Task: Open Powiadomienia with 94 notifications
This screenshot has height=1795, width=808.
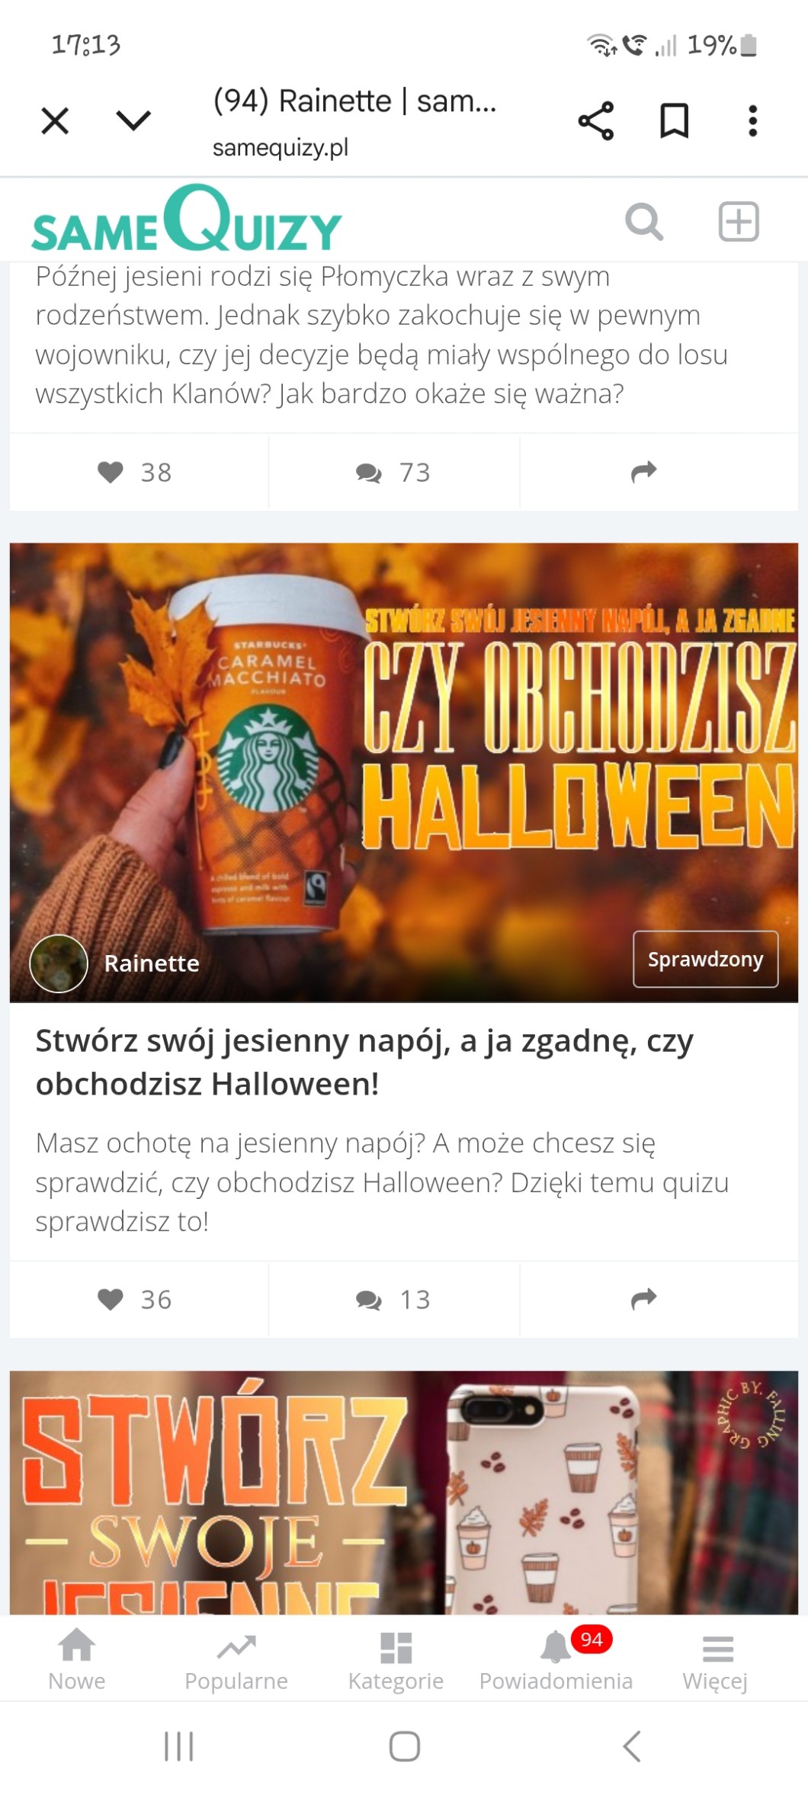Action: (x=556, y=1659)
